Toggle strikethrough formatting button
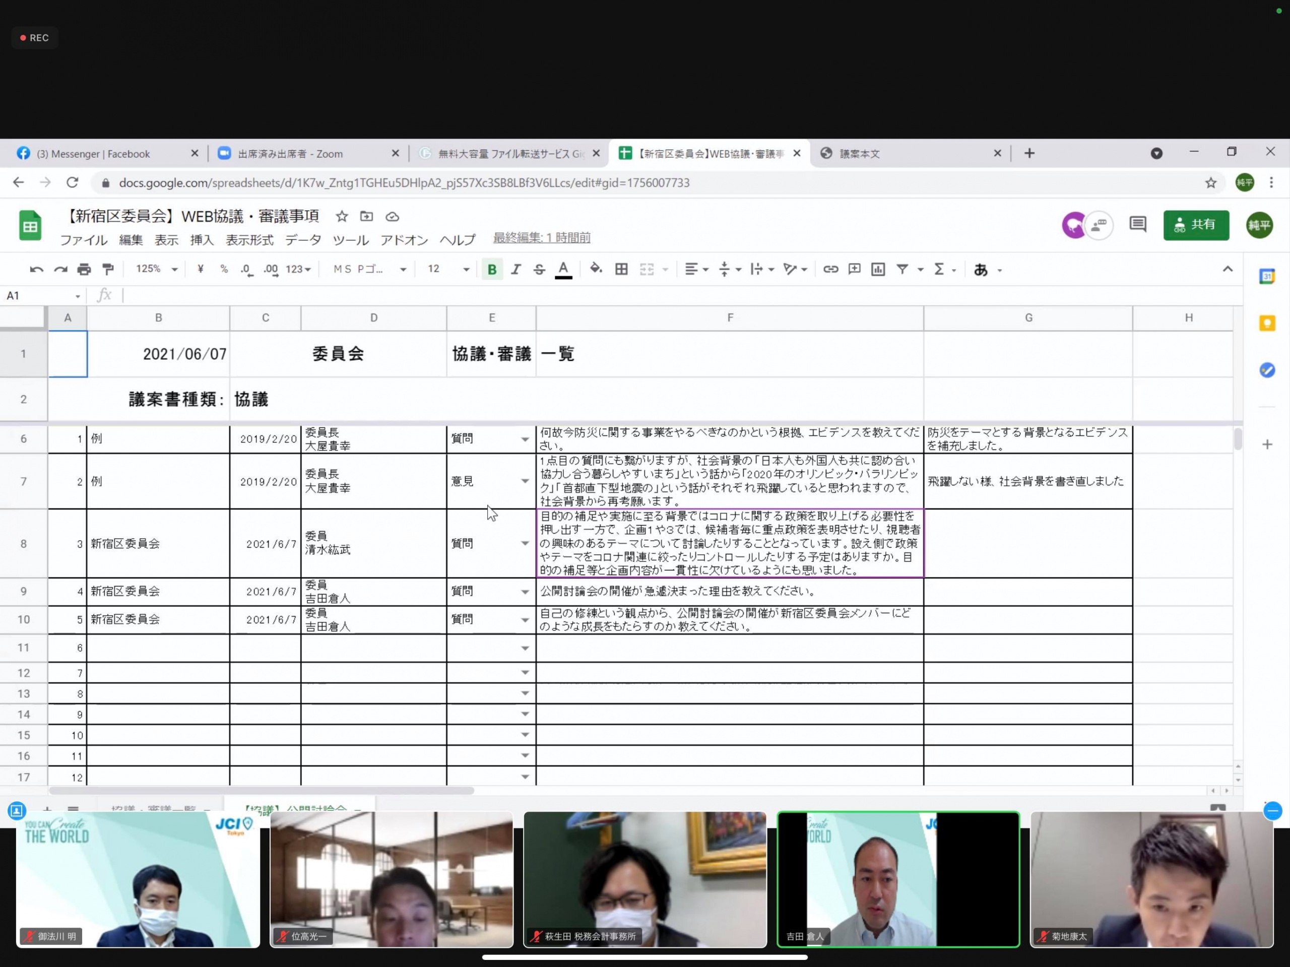The height and width of the screenshot is (967, 1290). (539, 269)
